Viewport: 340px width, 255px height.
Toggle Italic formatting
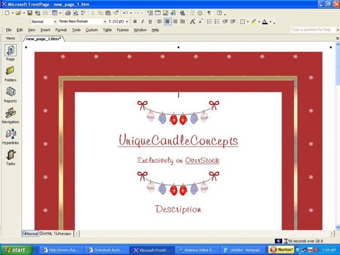[x=142, y=21]
